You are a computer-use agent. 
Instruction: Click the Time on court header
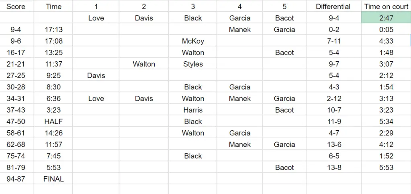tap(386, 6)
